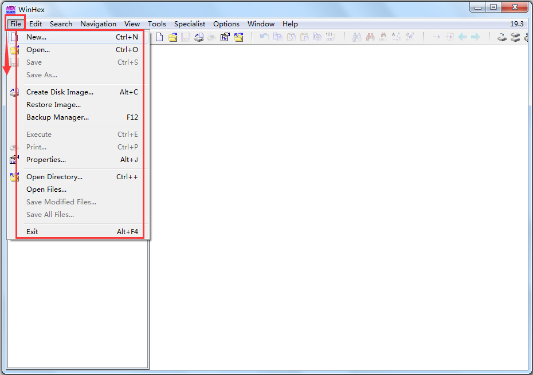Viewport: 533px width, 375px height.
Task: Click the A-to-B Replace Text icon
Action: pos(397,37)
